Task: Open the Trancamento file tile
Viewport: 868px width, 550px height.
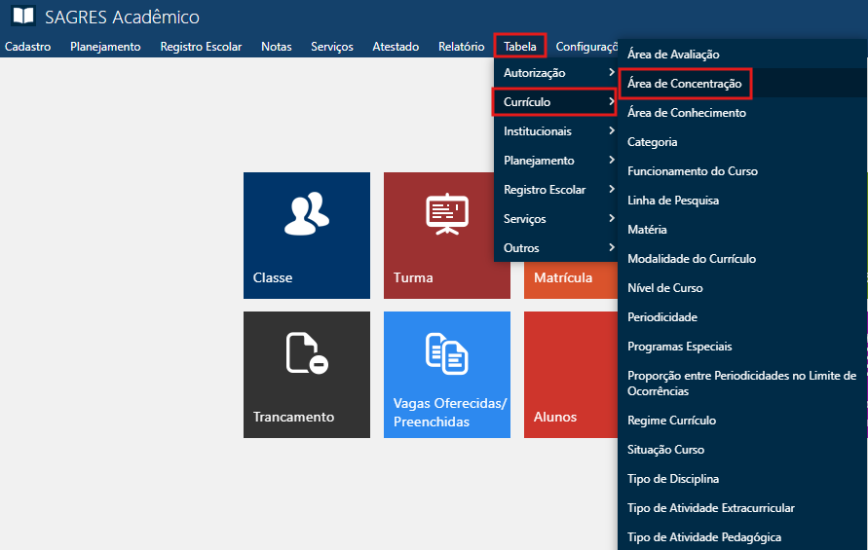Action: point(306,374)
